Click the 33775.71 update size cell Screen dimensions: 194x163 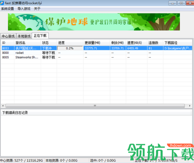(x=97, y=48)
